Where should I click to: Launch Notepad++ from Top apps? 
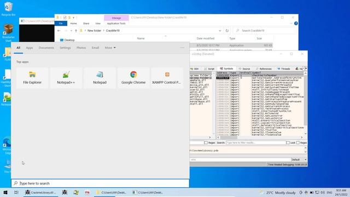pyautogui.click(x=66, y=78)
